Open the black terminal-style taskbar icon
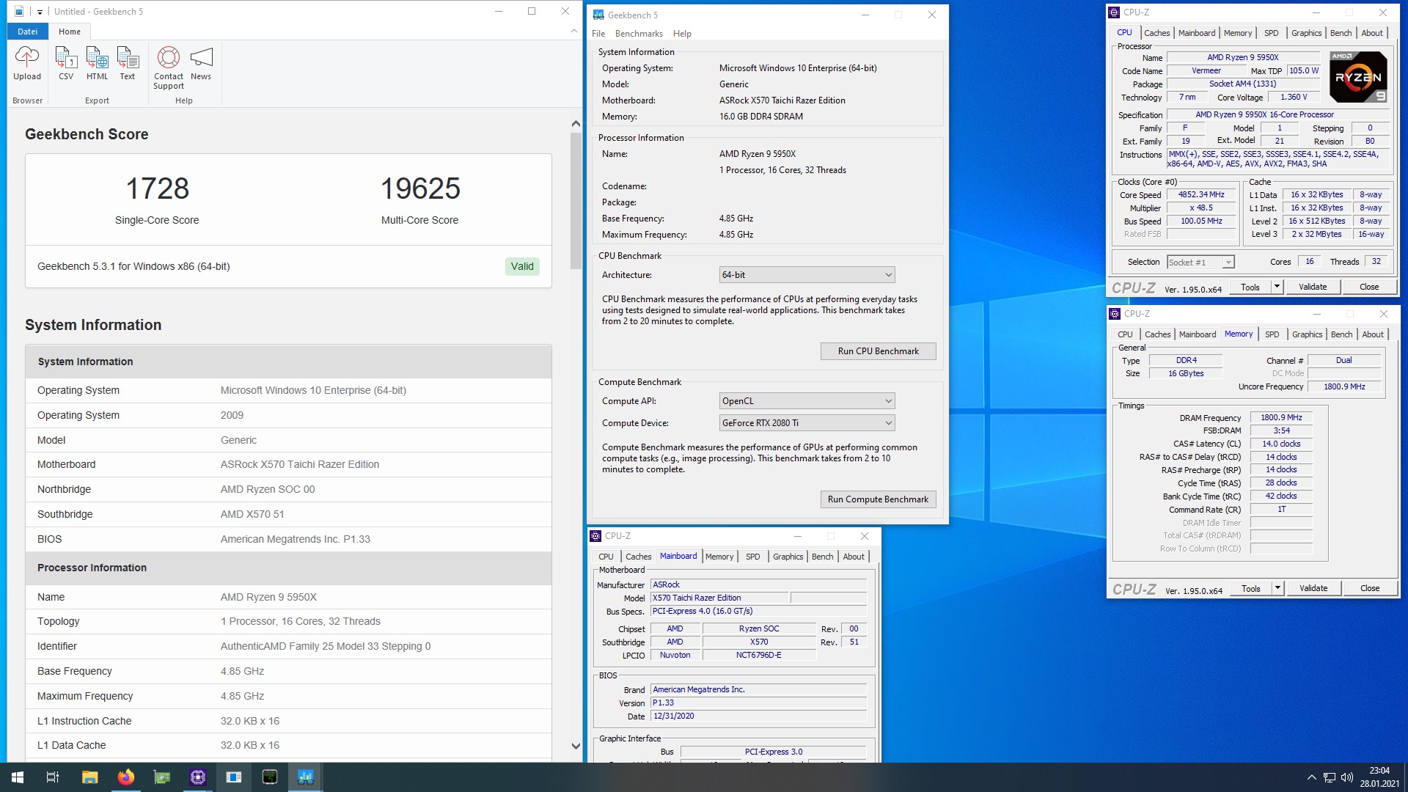1408x792 pixels. click(269, 777)
